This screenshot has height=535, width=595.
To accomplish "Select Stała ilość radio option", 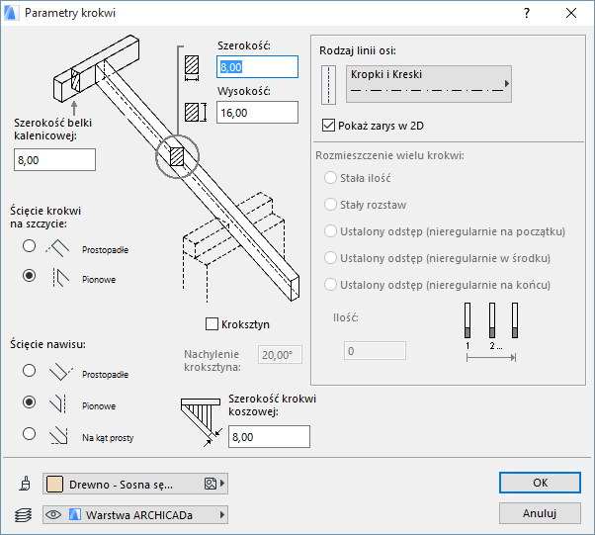I will coord(330,177).
